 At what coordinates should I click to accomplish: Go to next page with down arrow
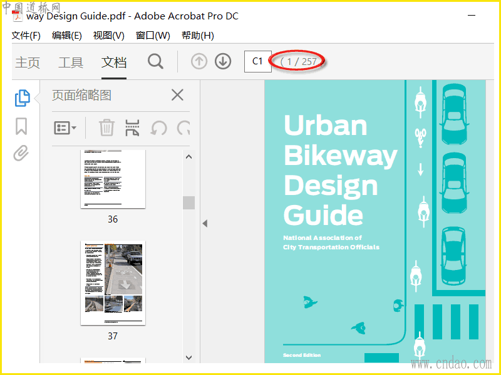223,61
